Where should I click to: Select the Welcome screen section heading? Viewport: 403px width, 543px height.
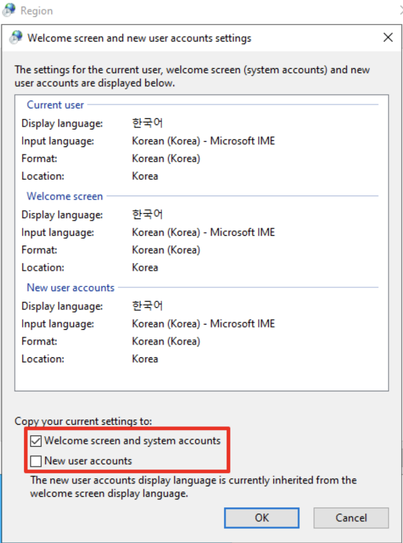tap(65, 197)
